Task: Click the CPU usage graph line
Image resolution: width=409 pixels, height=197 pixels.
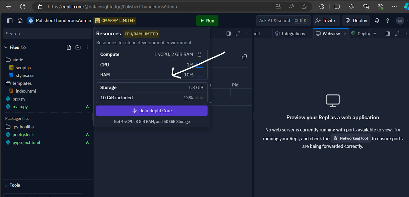Action: pos(200,65)
